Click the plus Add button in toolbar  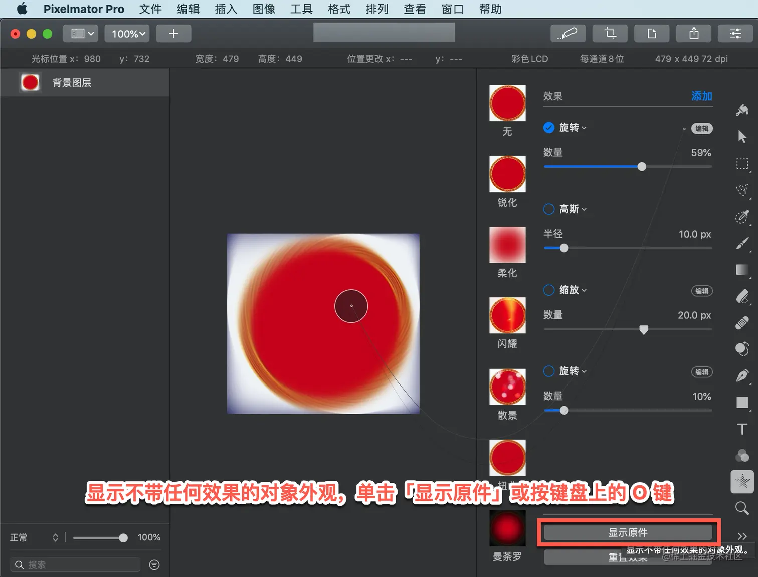click(173, 34)
